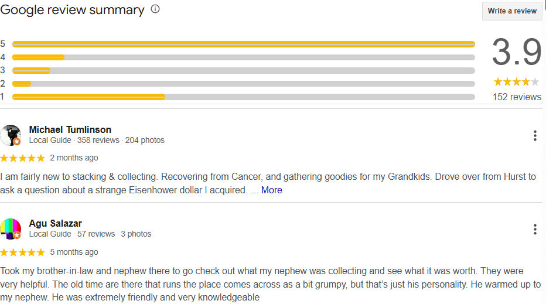
Task: Click the large 3.9 rating score
Action: tap(516, 53)
